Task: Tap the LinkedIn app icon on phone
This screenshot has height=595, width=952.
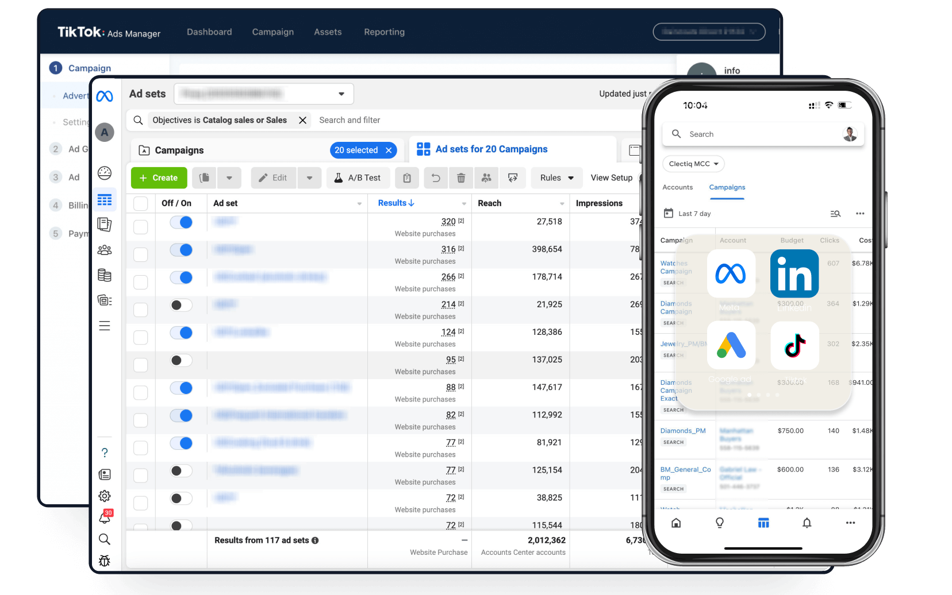Action: click(x=794, y=273)
